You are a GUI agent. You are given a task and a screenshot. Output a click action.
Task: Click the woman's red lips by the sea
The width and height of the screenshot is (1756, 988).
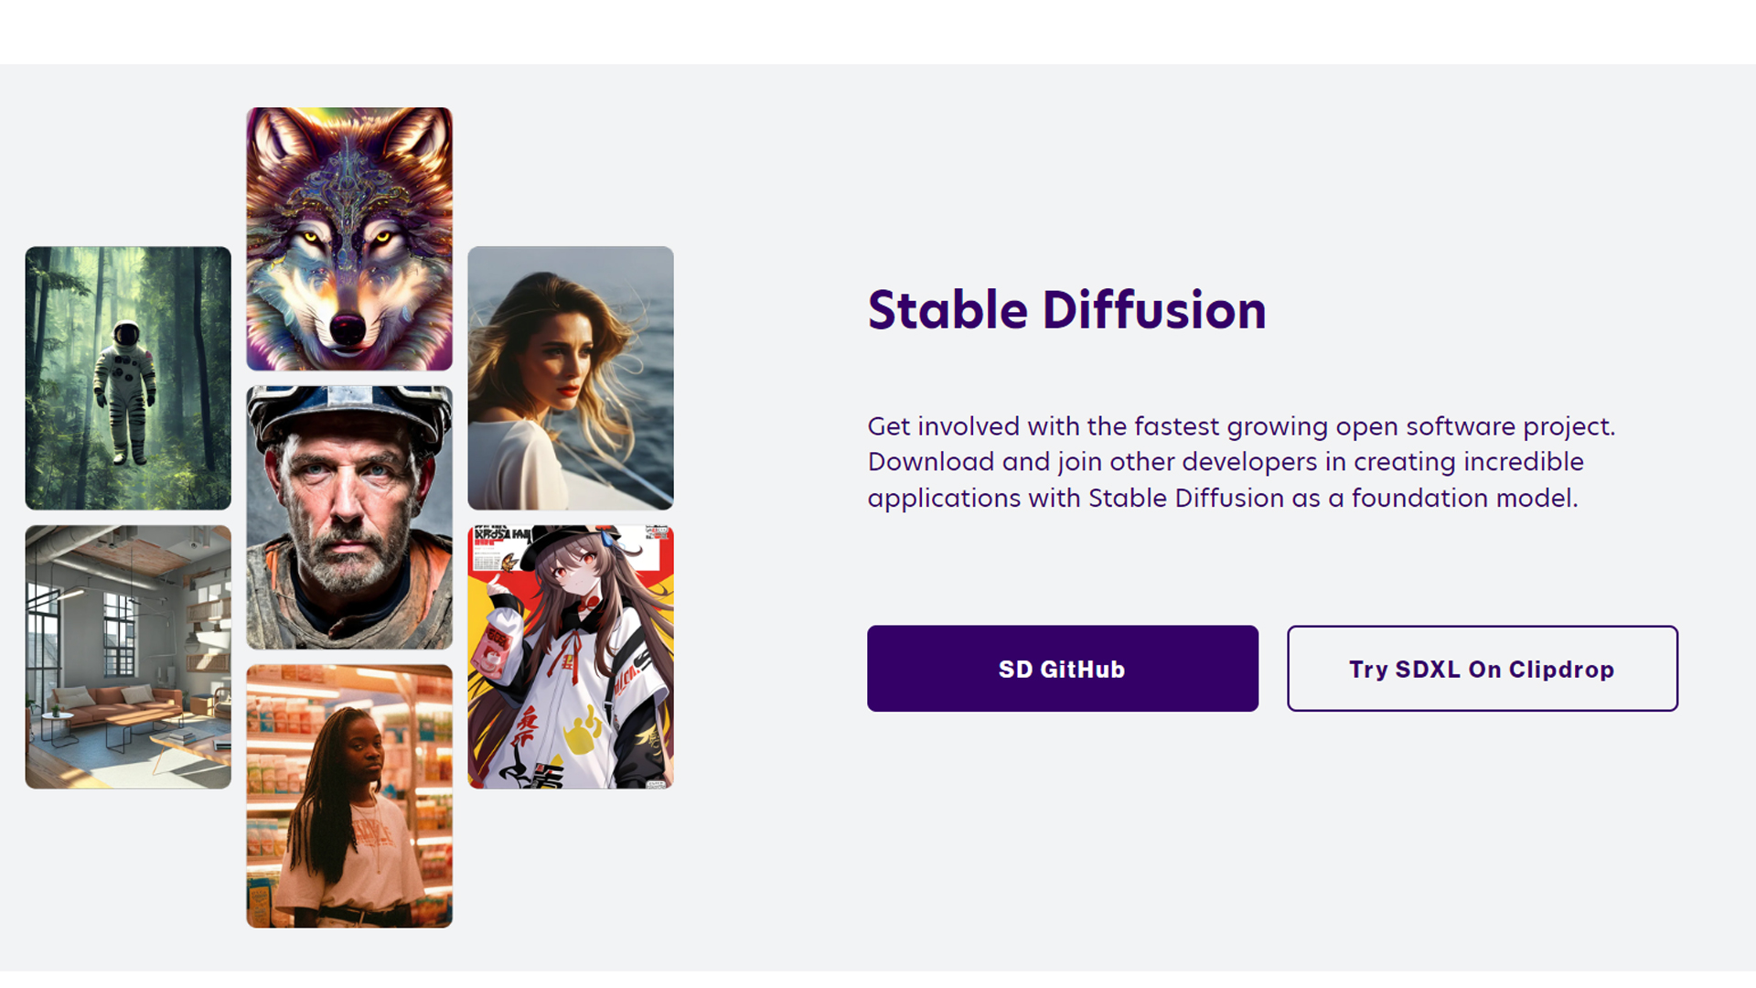click(x=567, y=391)
